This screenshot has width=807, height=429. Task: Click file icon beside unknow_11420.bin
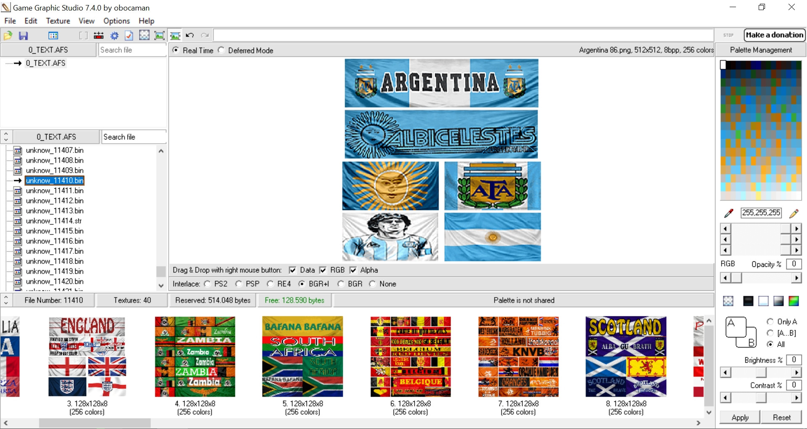(x=18, y=282)
